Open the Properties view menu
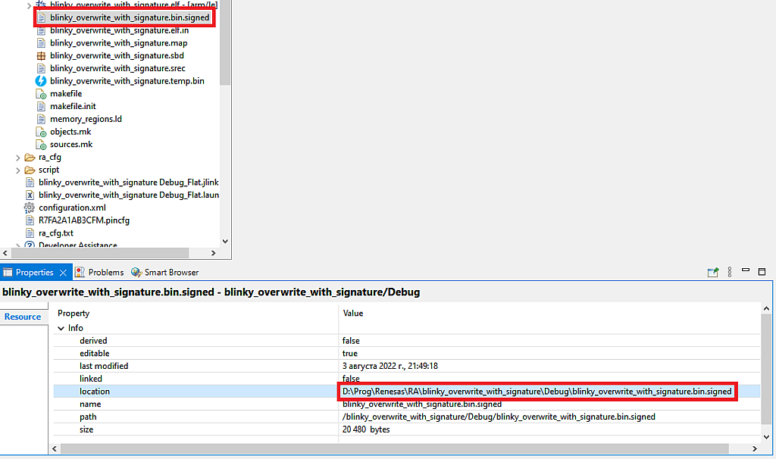Image resolution: width=776 pixels, height=459 pixels. click(728, 272)
